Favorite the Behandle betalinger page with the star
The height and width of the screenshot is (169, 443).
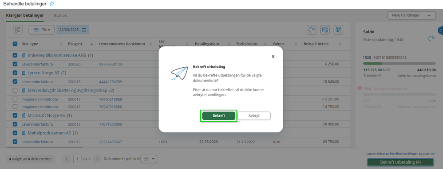(x=51, y=4)
